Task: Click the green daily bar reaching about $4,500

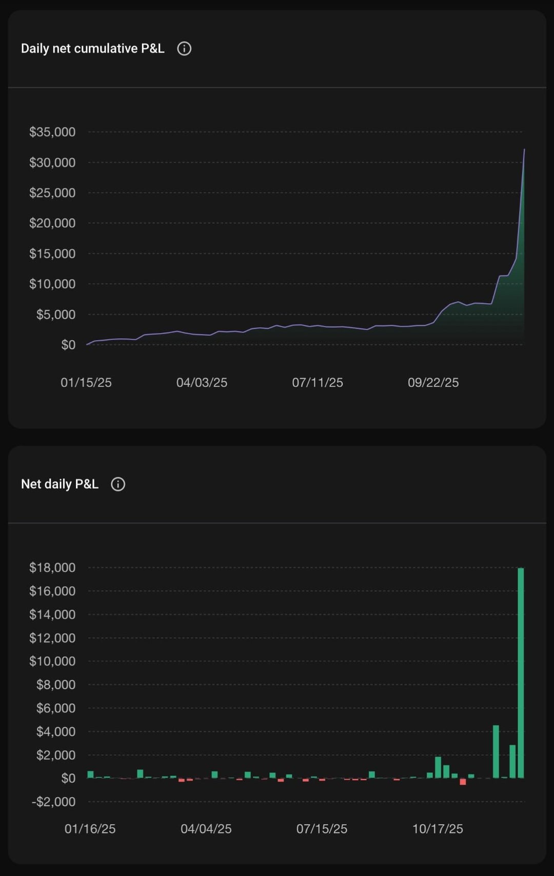Action: point(496,752)
